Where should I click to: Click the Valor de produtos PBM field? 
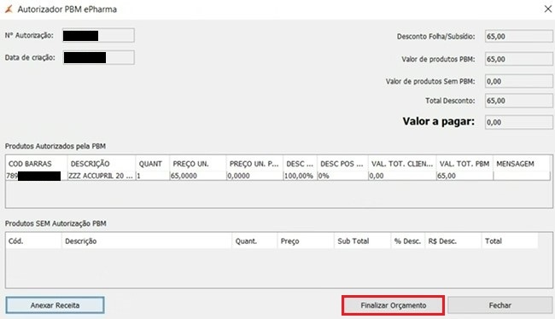coord(518,59)
